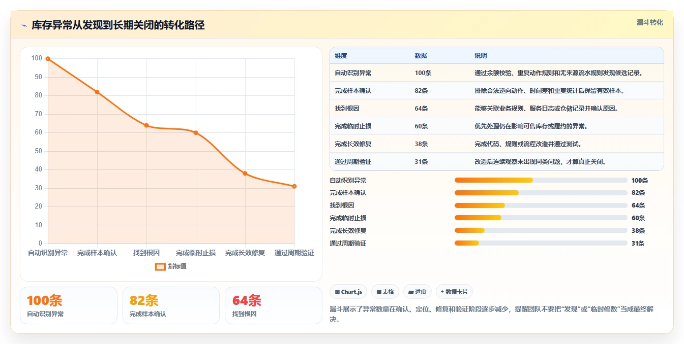This screenshot has width=684, height=344.
Task: Select the 进度 tag
Action: tap(418, 292)
